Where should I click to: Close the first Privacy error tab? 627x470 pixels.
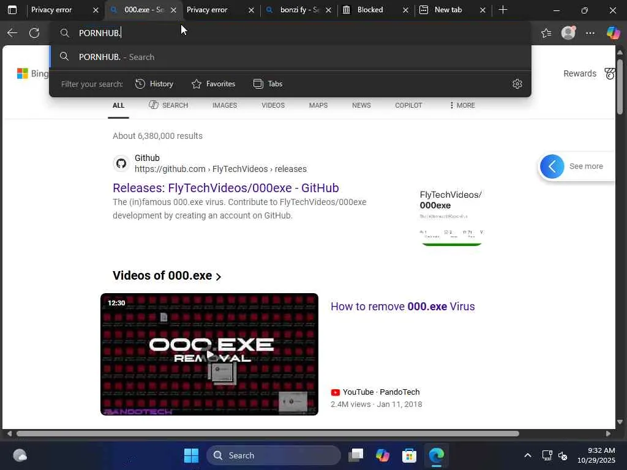tap(96, 10)
